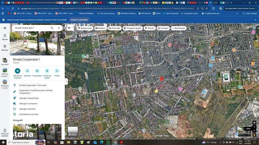Open the Windows notification center

pyautogui.click(x=254, y=142)
